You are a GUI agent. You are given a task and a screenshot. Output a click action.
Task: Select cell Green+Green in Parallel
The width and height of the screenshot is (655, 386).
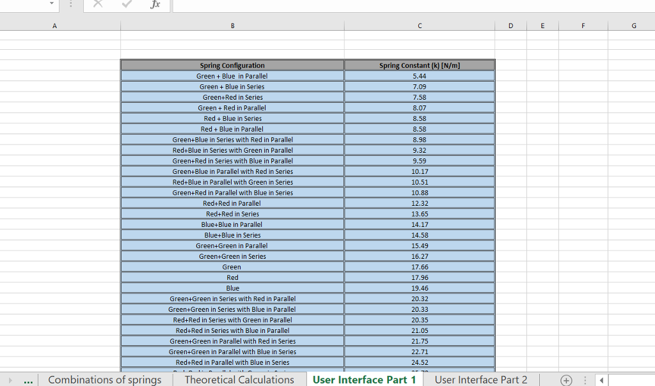pyautogui.click(x=232, y=246)
